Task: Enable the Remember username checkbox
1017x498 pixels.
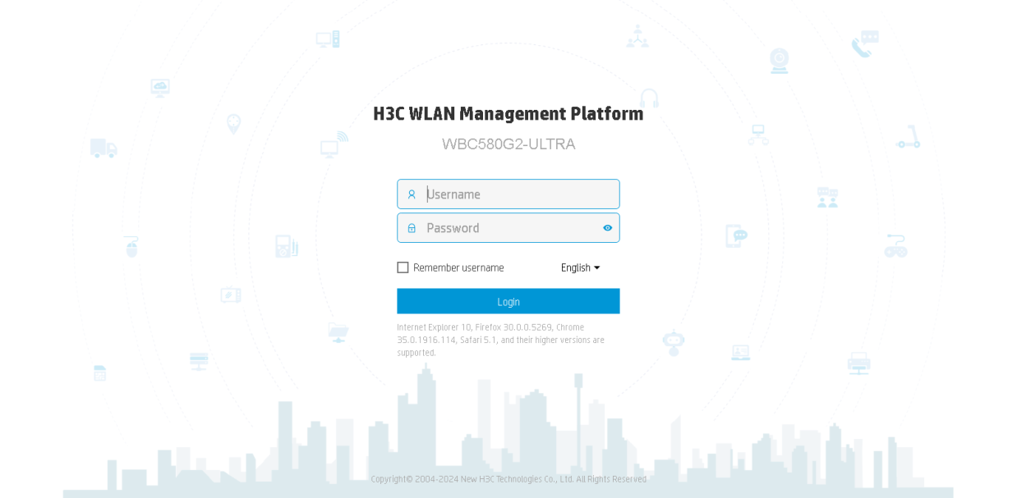Action: pyautogui.click(x=403, y=267)
